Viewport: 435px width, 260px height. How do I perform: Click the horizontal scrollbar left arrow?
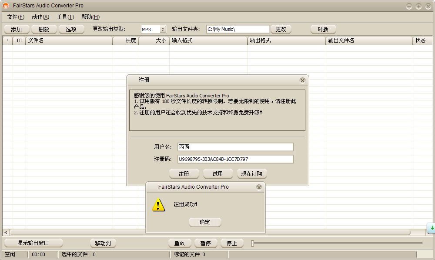[6, 232]
